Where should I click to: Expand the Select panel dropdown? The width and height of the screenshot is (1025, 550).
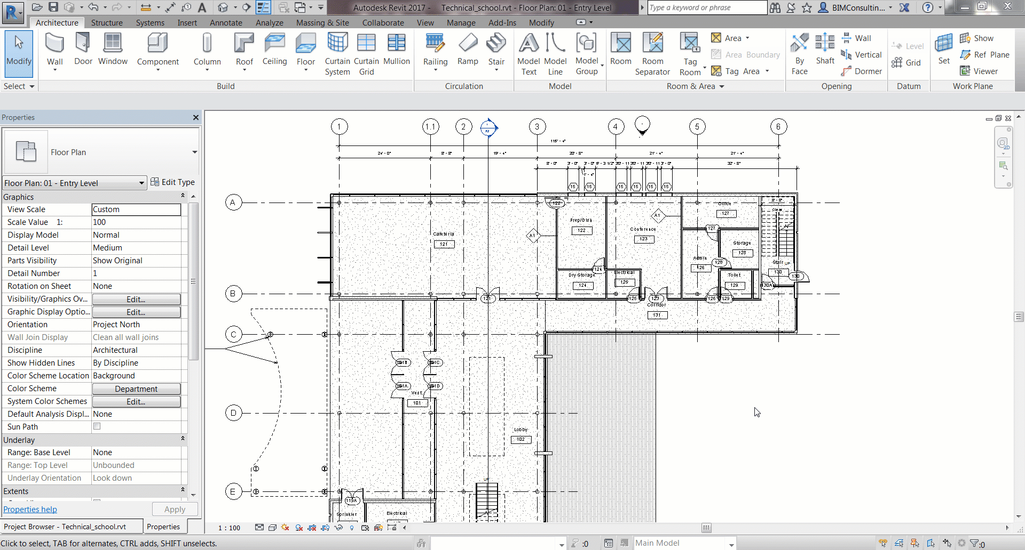pyautogui.click(x=19, y=86)
